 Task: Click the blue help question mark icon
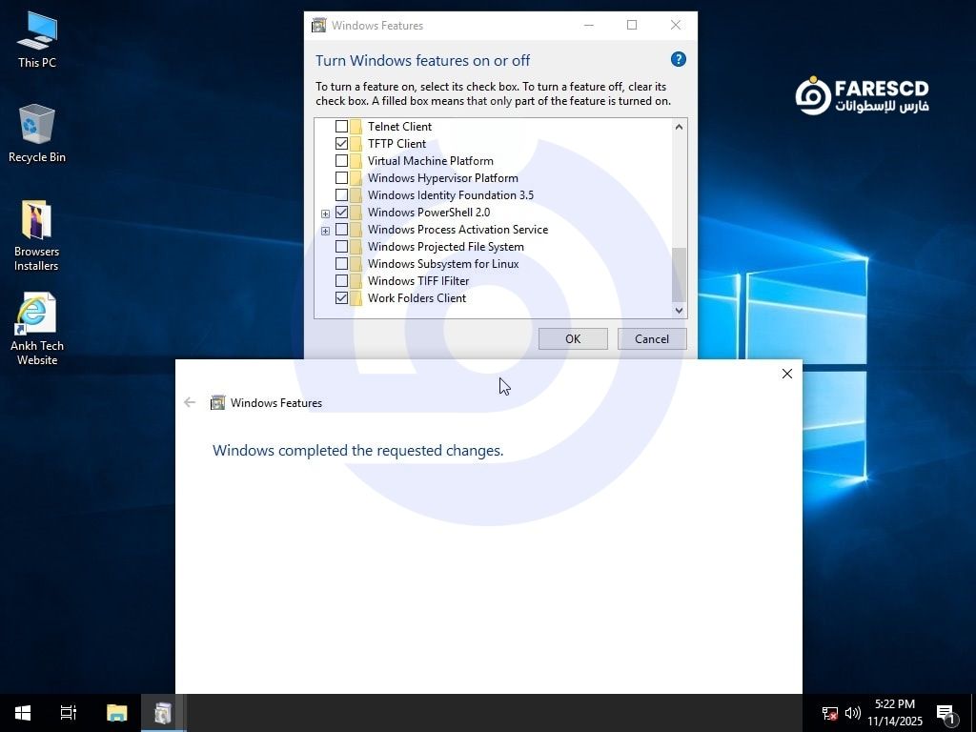pyautogui.click(x=679, y=59)
